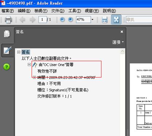This screenshot has width=152, height=136.
Task: Click the zoom in plus button
Action: pyautogui.click(x=70, y=19)
